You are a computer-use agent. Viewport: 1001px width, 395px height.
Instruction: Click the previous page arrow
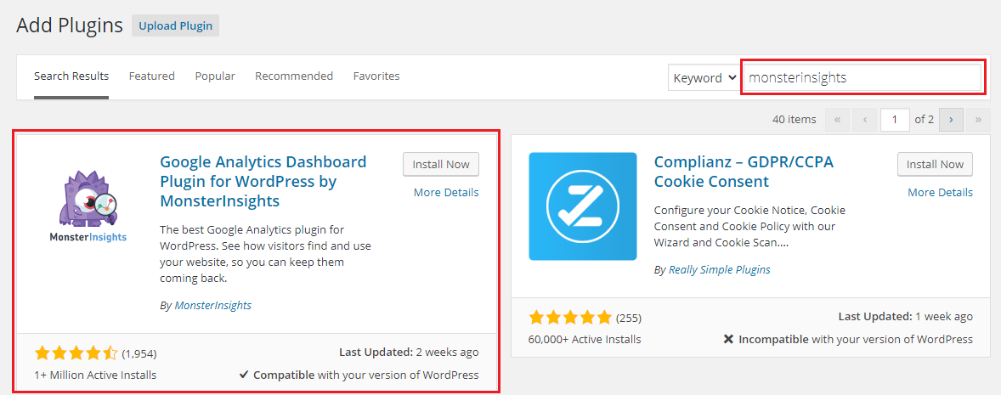[864, 119]
